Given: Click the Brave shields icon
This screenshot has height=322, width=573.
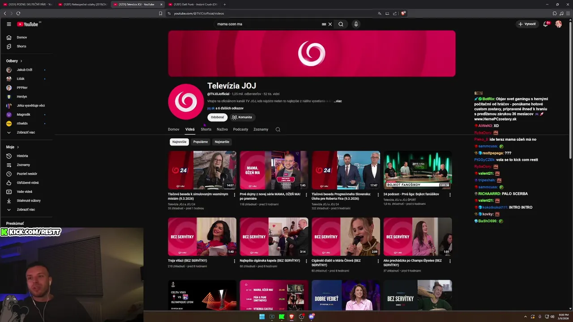Looking at the screenshot, I should 403,13.
